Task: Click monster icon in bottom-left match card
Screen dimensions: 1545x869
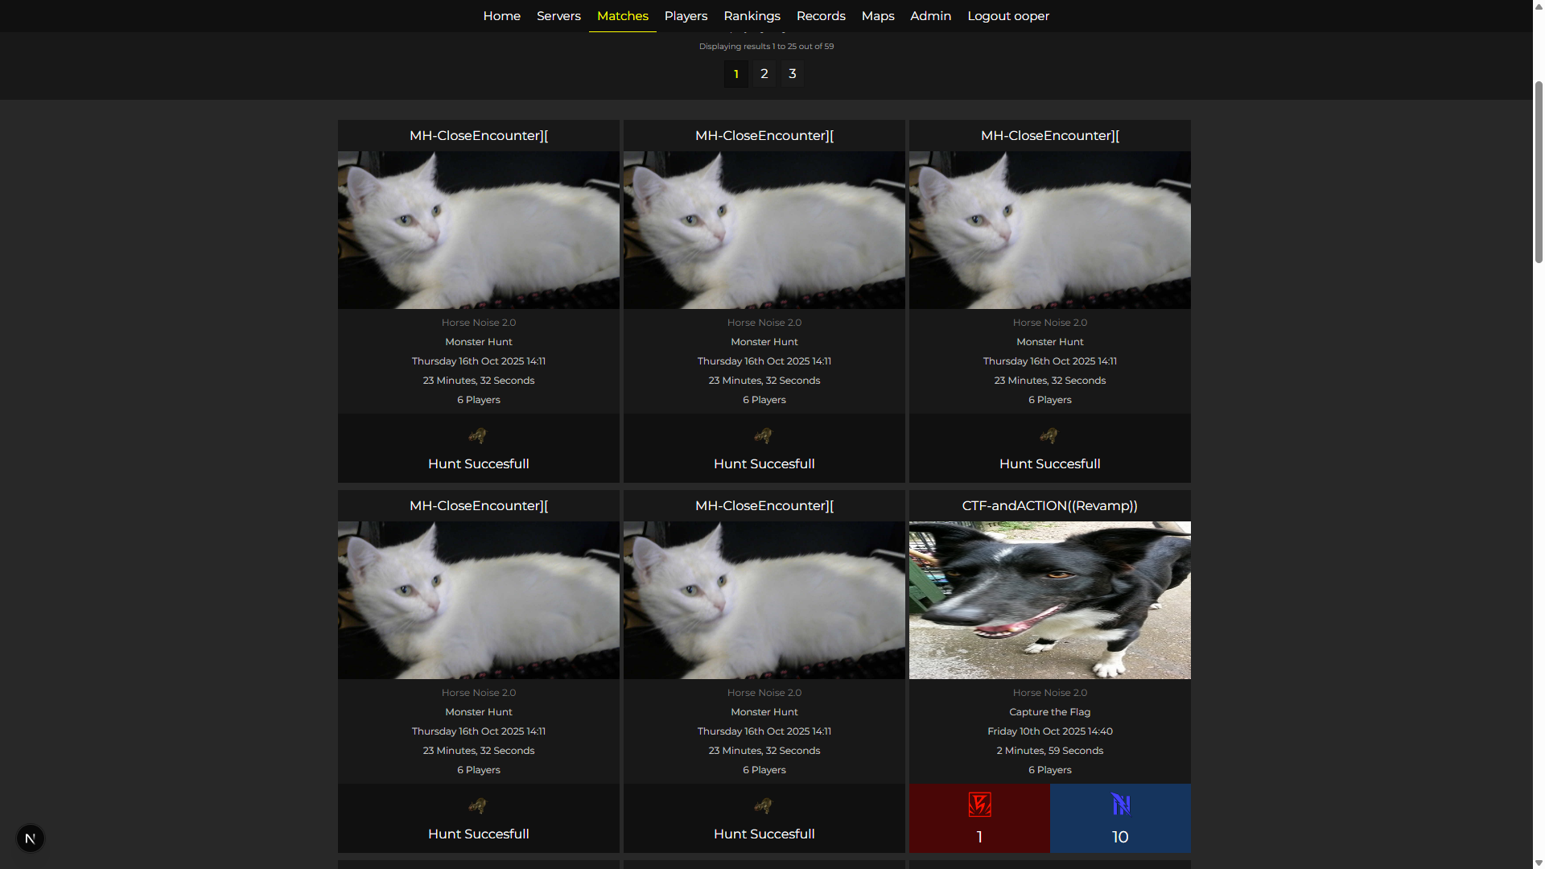Action: [x=478, y=806]
